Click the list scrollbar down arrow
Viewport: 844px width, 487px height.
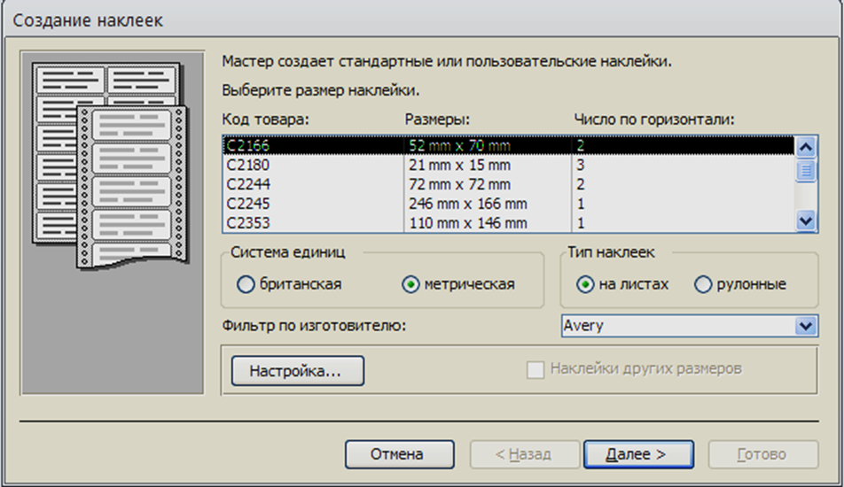[x=806, y=220]
